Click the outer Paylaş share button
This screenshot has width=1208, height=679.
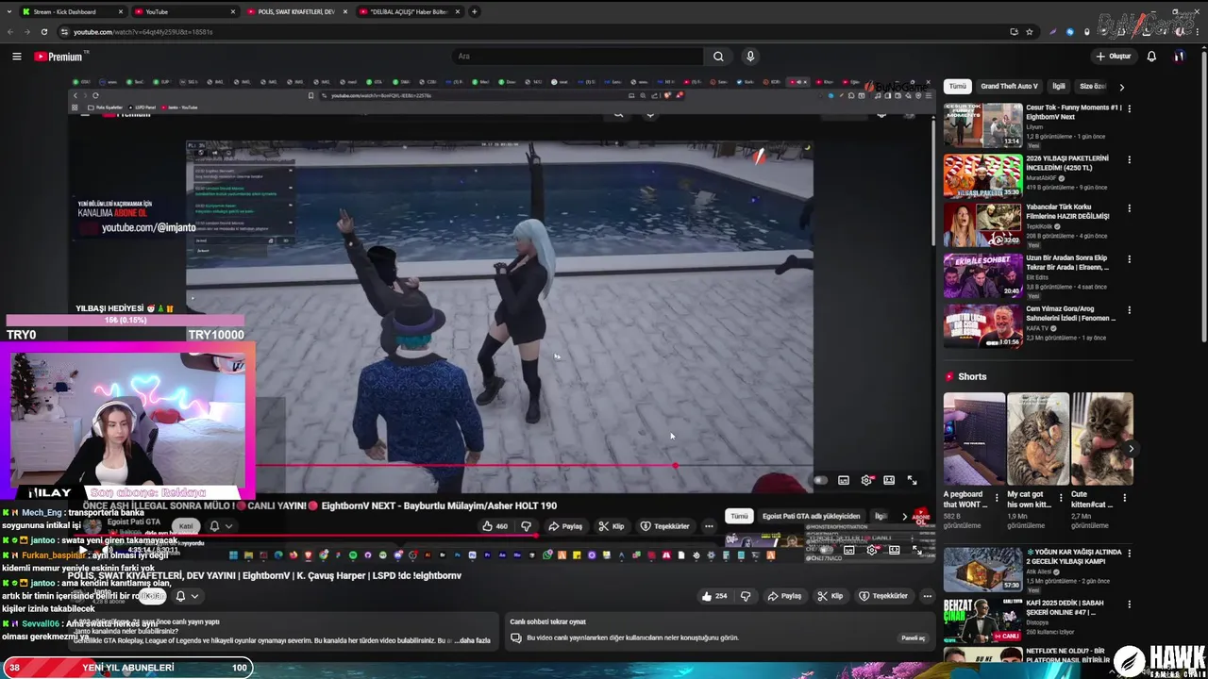point(784,596)
